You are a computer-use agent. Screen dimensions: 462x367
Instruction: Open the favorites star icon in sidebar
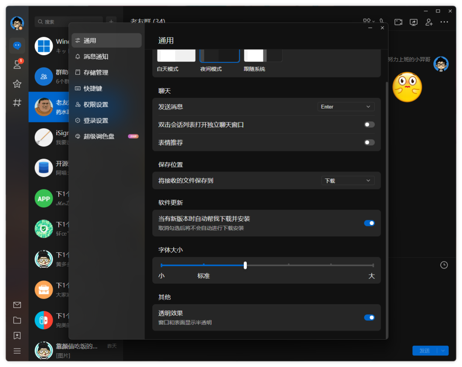point(17,84)
